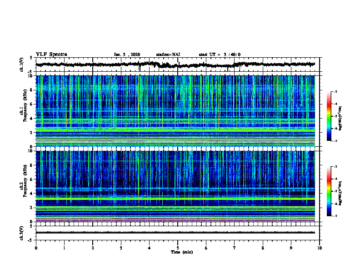Click the "0" tick on the Time axis
The width and height of the screenshot is (360, 278).
click(36, 248)
